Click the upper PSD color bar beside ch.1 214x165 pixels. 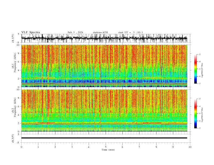[x=195, y=69]
